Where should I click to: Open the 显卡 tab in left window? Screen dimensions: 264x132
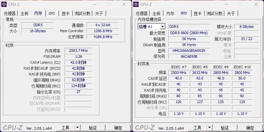(66, 13)
